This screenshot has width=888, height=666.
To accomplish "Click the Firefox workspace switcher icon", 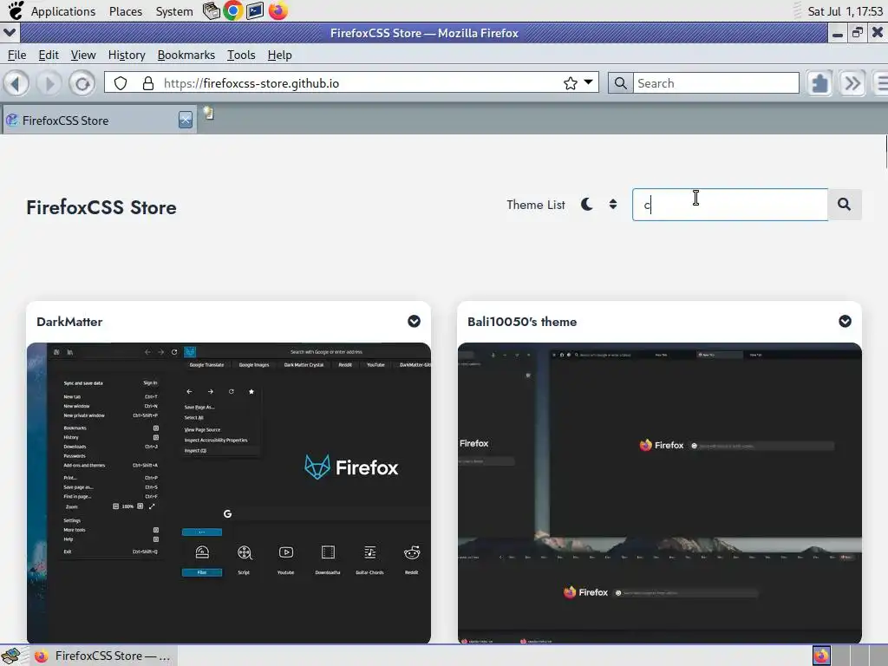I will [821, 656].
